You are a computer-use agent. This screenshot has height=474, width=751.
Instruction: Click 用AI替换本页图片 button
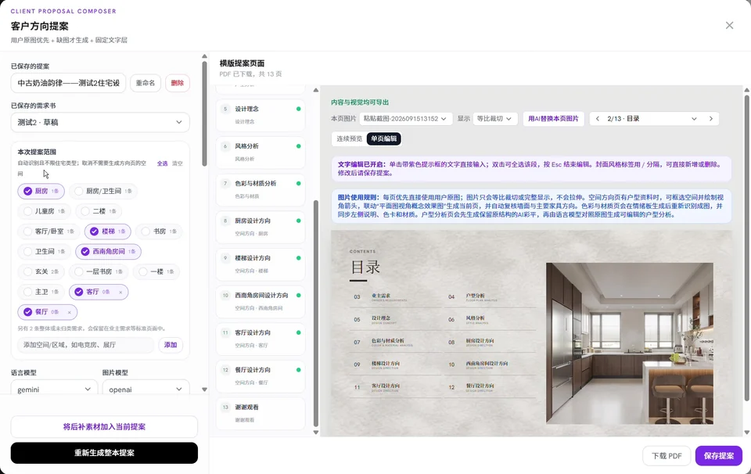pos(553,119)
